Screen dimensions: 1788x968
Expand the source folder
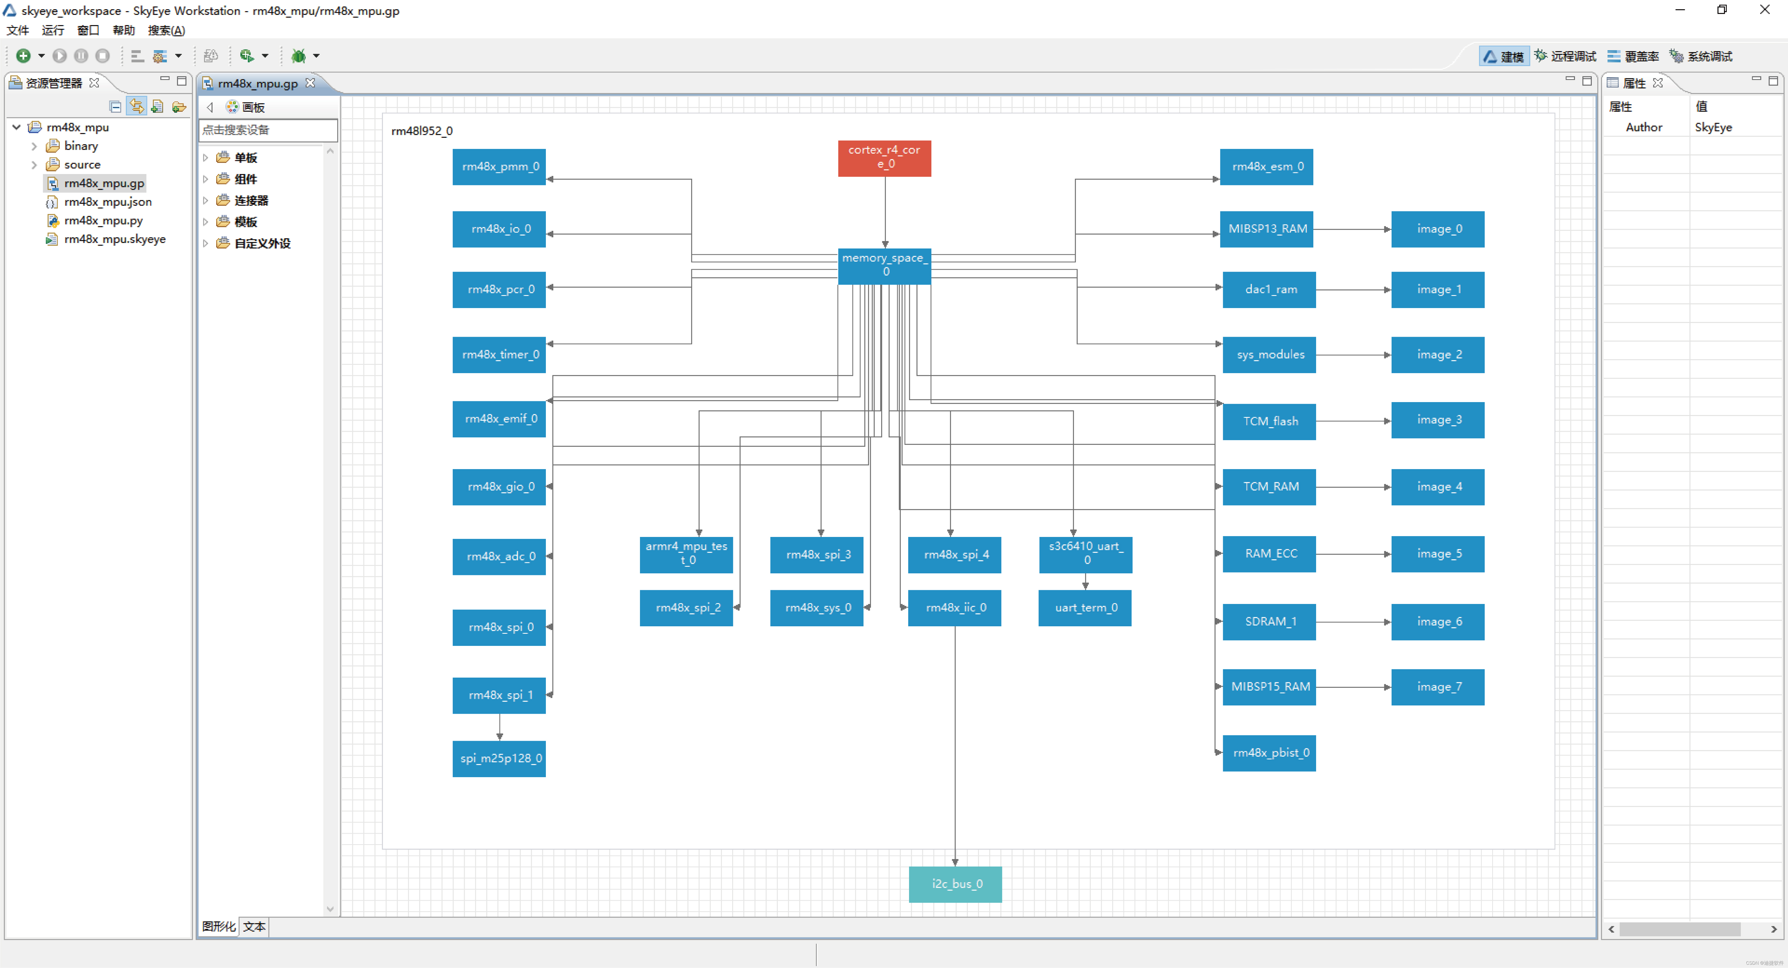click(34, 164)
